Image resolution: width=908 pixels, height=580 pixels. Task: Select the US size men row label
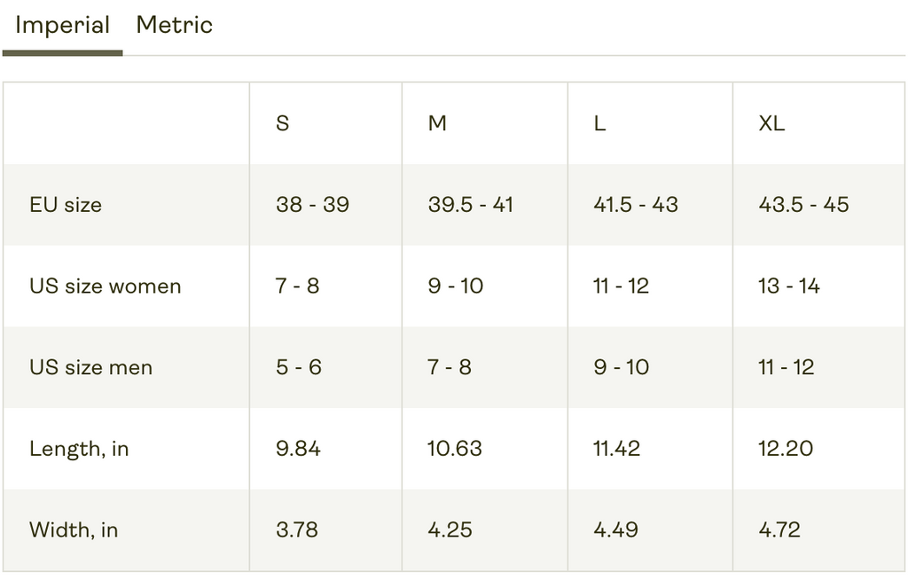90,367
